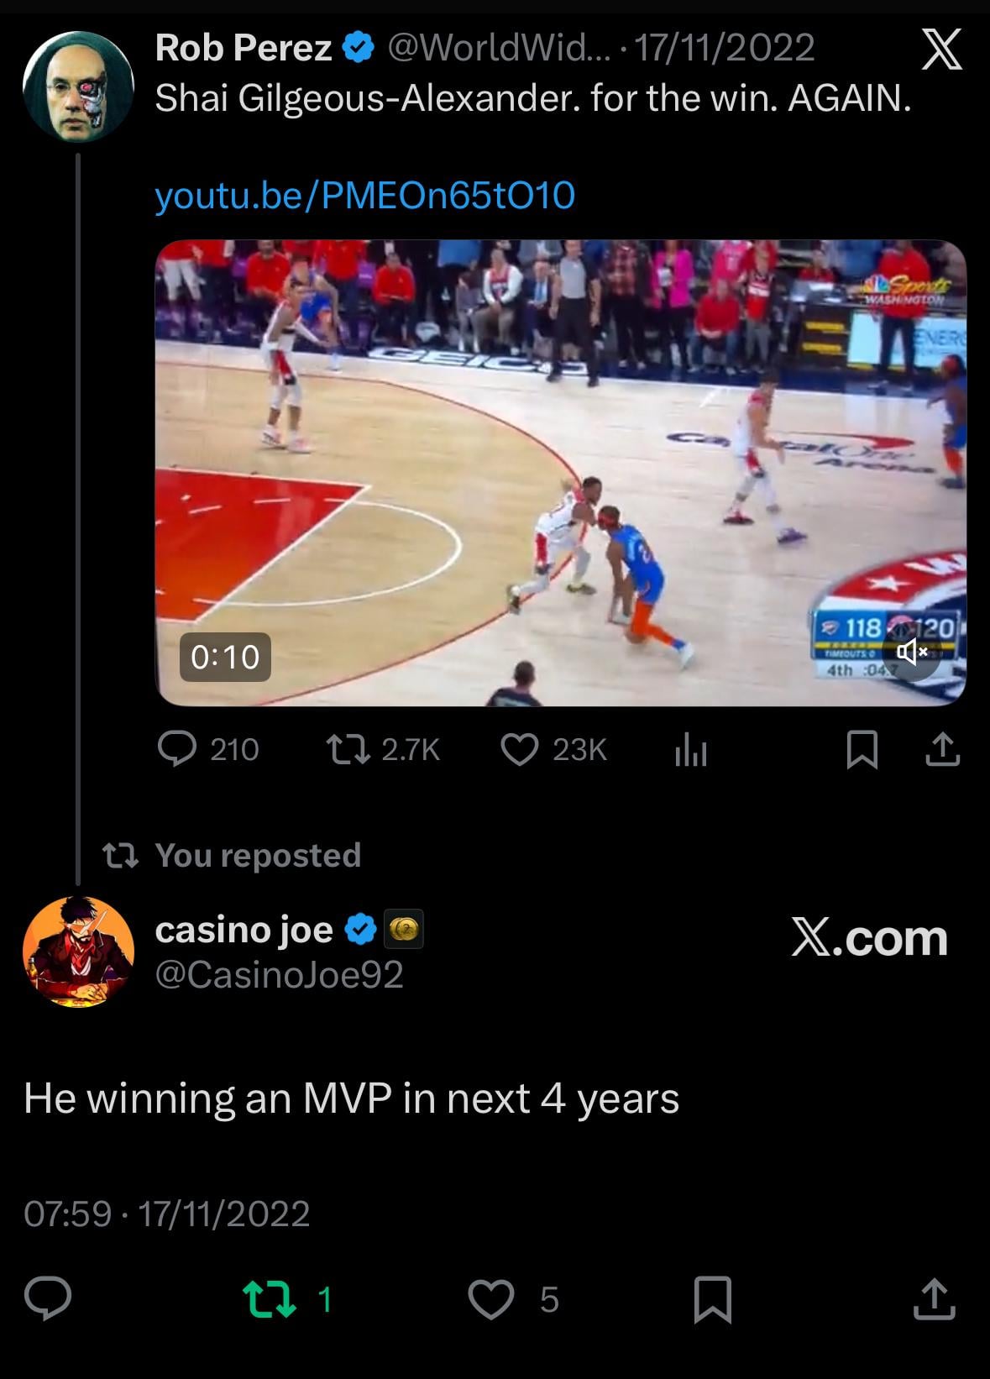Bookmark casino joe's MVP tweet
The width and height of the screenshot is (990, 1379).
713,1299
